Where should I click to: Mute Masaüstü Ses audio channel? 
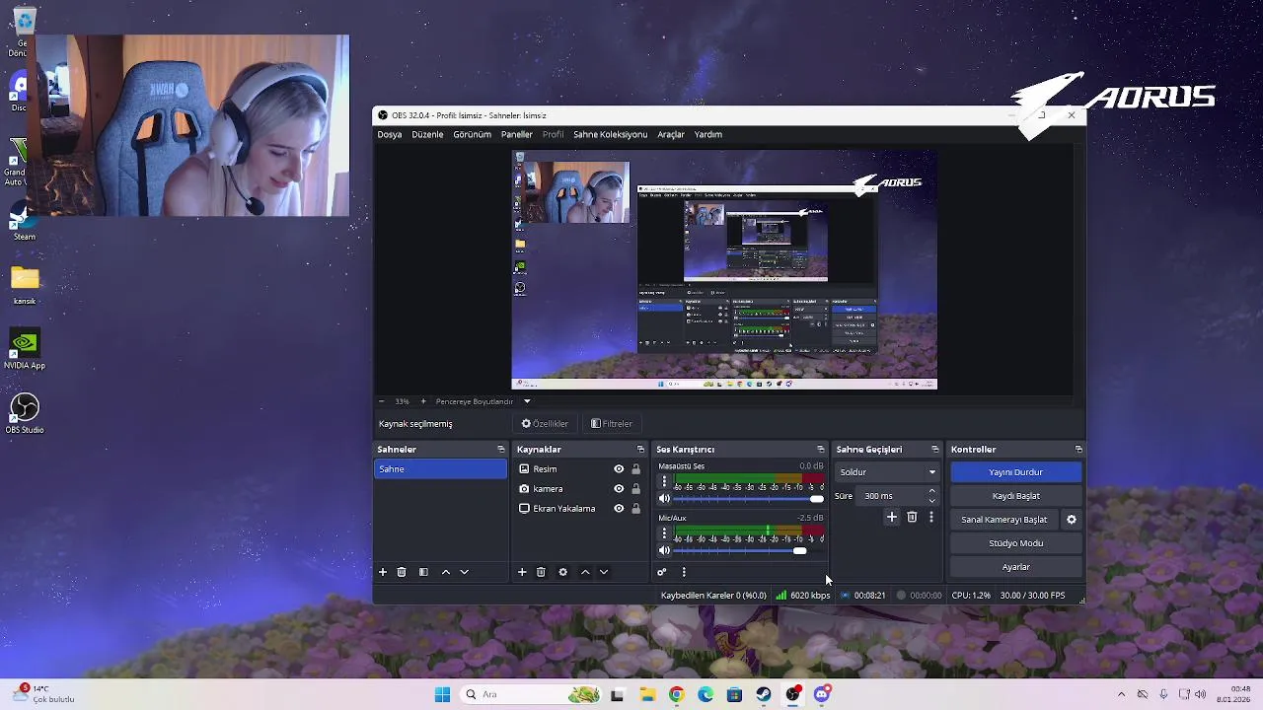pos(664,499)
